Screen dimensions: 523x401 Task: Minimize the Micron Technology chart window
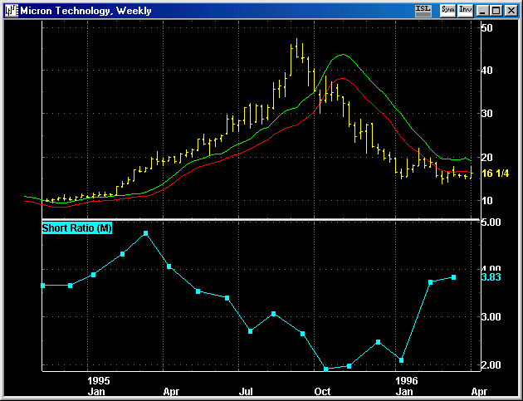[482, 11]
